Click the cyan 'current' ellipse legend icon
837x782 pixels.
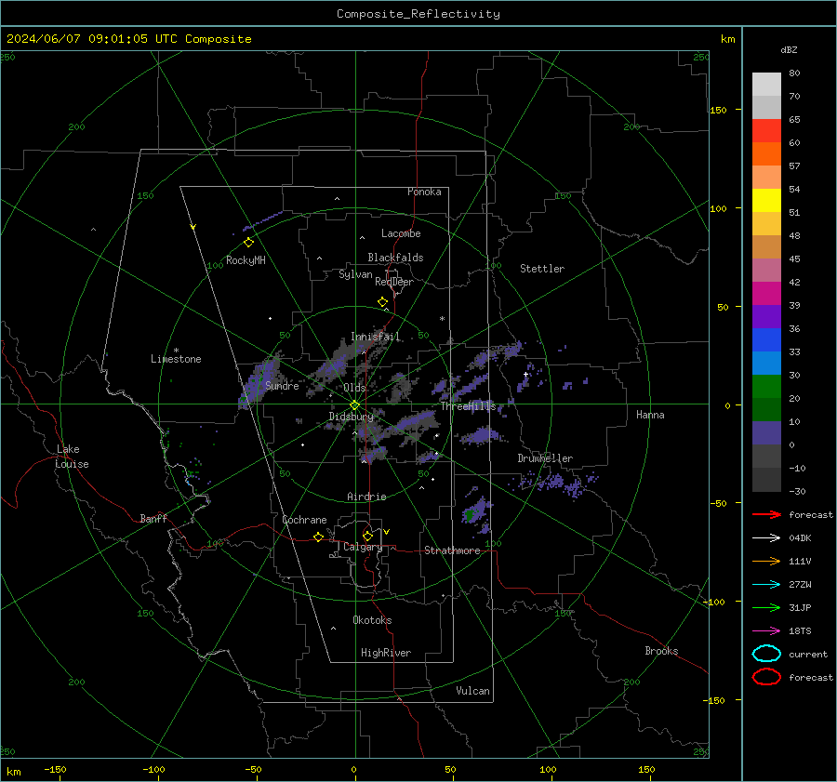[x=766, y=654]
